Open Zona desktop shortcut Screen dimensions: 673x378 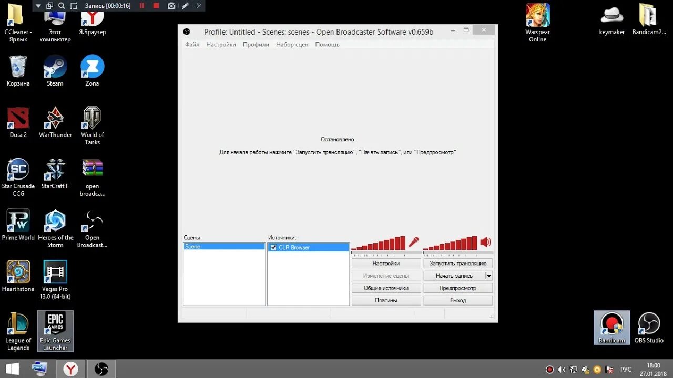tap(92, 71)
